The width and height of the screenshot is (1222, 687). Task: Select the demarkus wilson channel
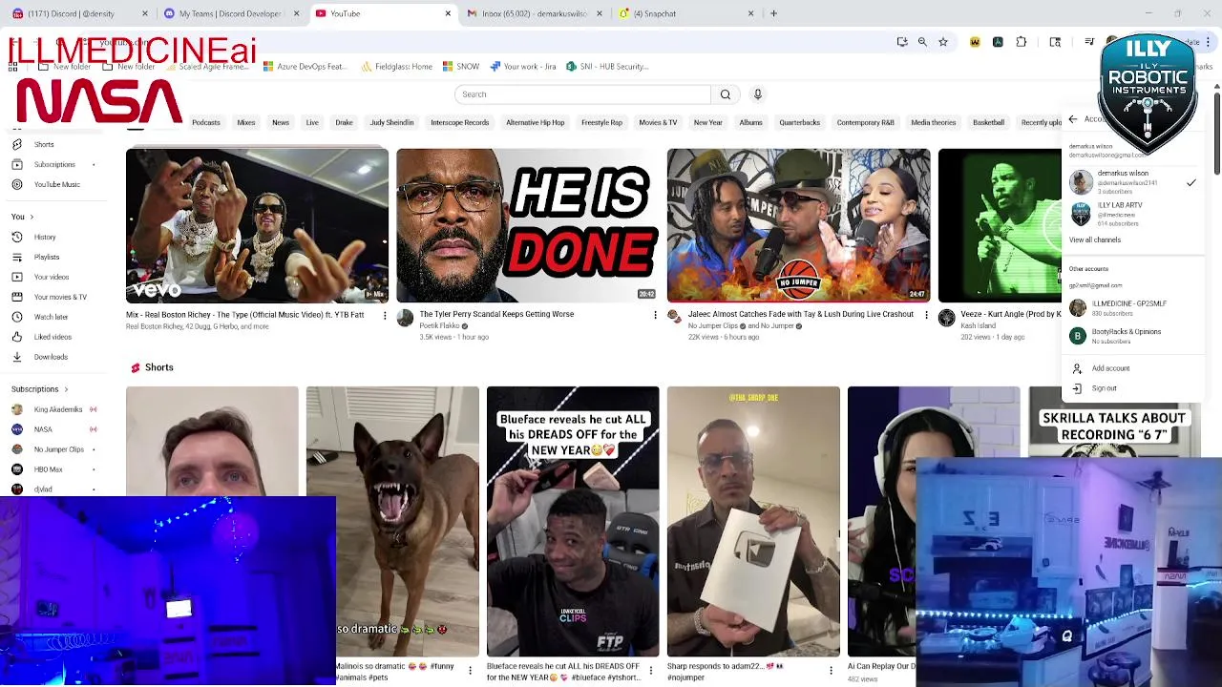[1131, 182]
